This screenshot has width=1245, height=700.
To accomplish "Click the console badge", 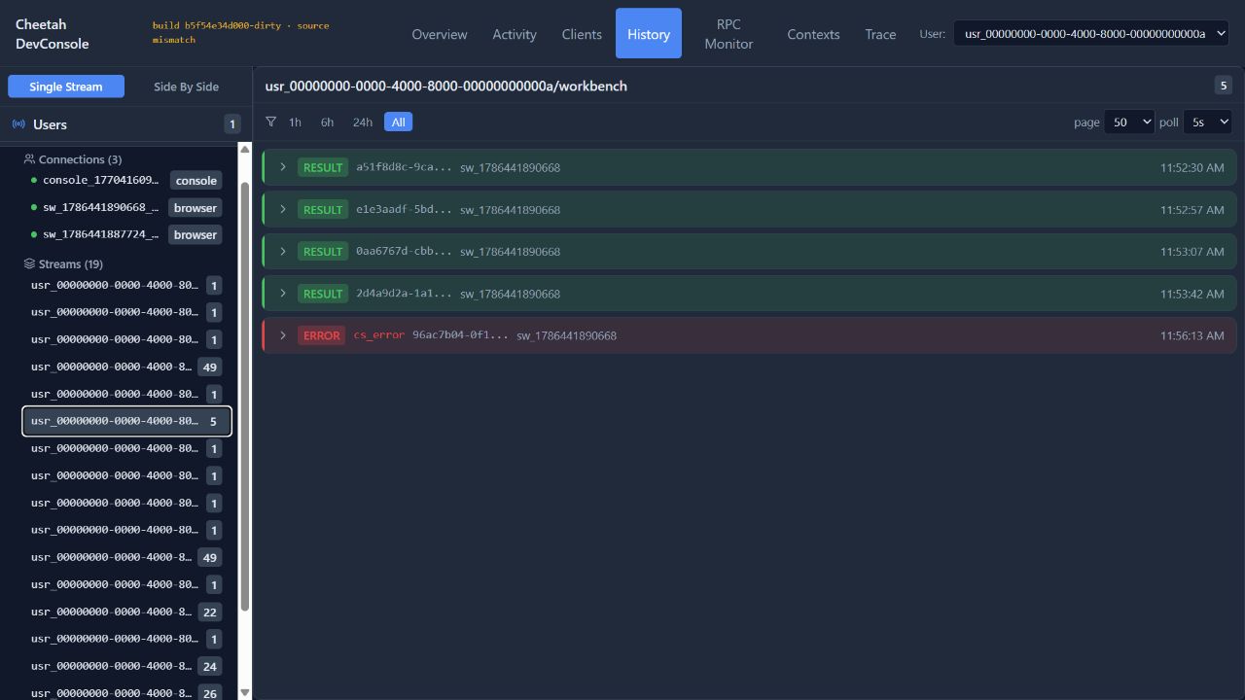I will tap(196, 180).
